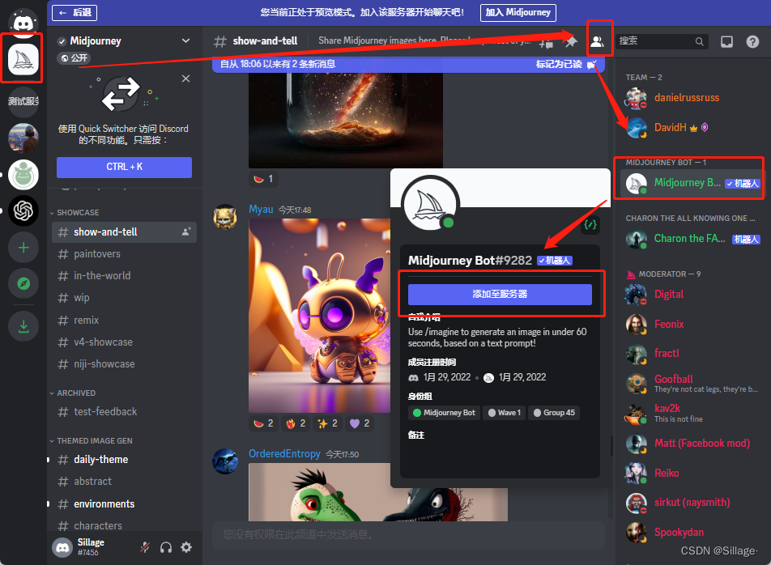771x565 pixels.
Task: Open the green robot server icon
Action: coord(23,175)
